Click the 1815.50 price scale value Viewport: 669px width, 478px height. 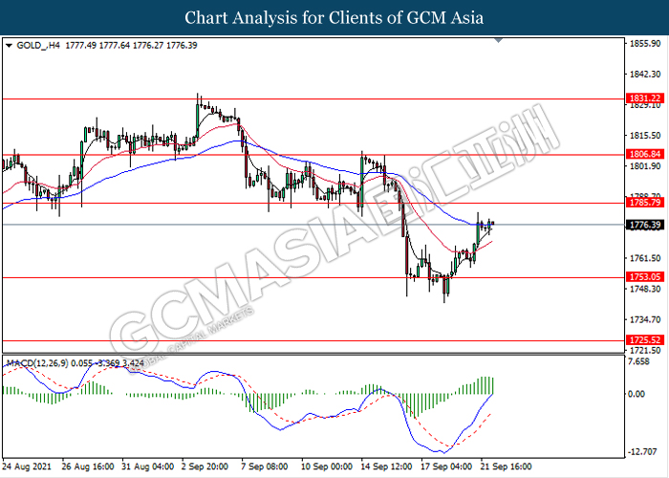tap(645, 136)
